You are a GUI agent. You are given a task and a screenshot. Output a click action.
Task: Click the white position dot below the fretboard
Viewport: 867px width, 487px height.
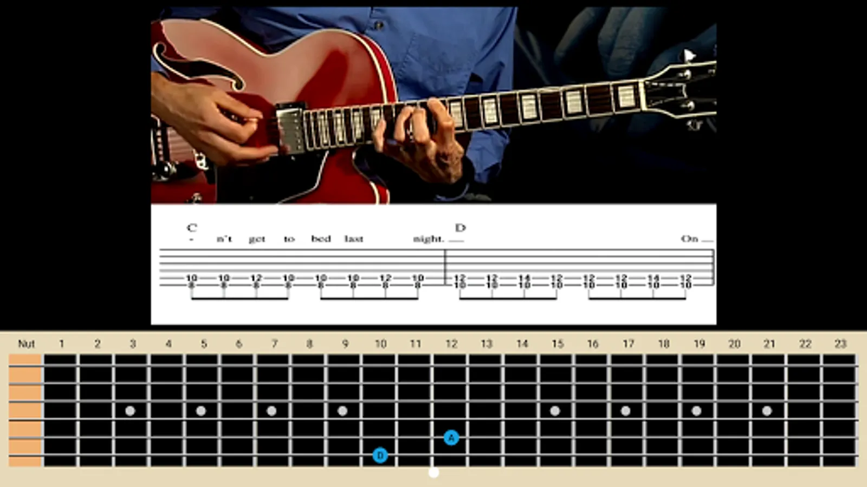point(433,473)
